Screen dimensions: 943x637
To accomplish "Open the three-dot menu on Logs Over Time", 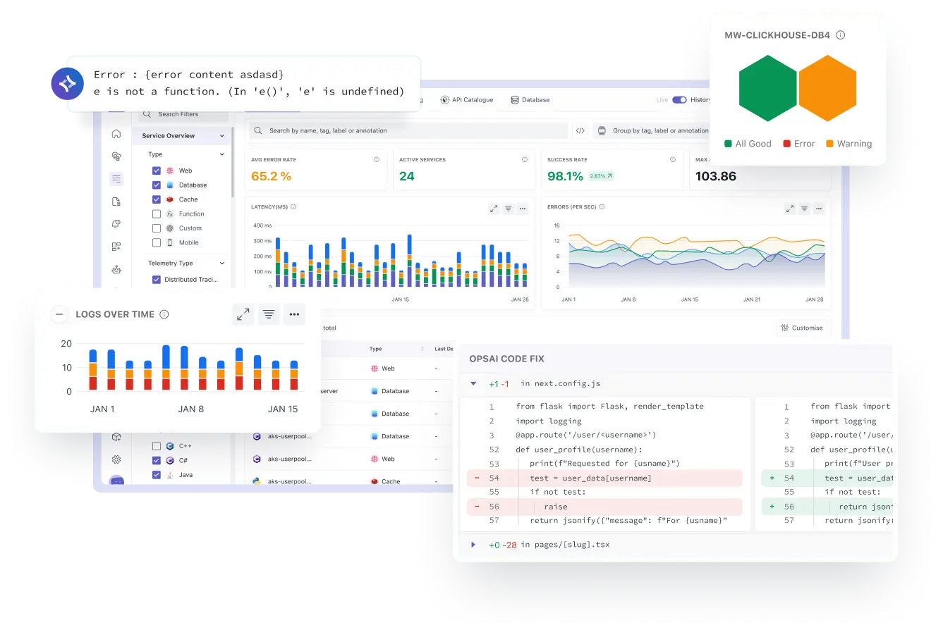I will pos(294,314).
